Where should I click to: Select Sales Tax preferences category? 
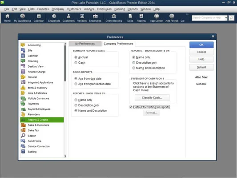(42, 130)
